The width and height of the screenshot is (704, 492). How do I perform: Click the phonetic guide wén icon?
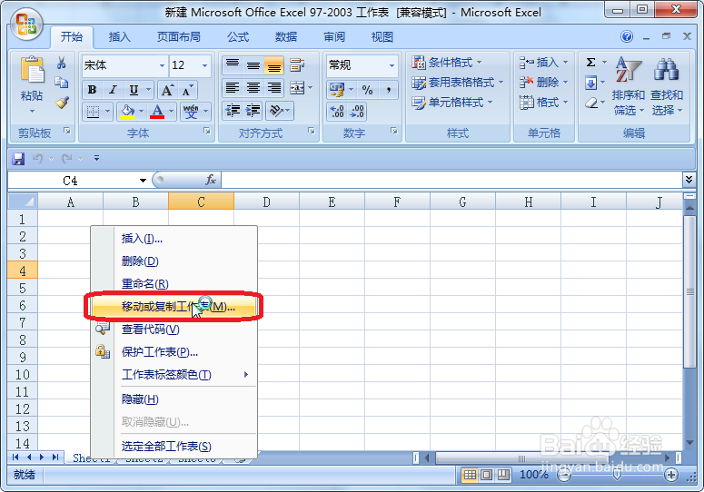point(191,112)
